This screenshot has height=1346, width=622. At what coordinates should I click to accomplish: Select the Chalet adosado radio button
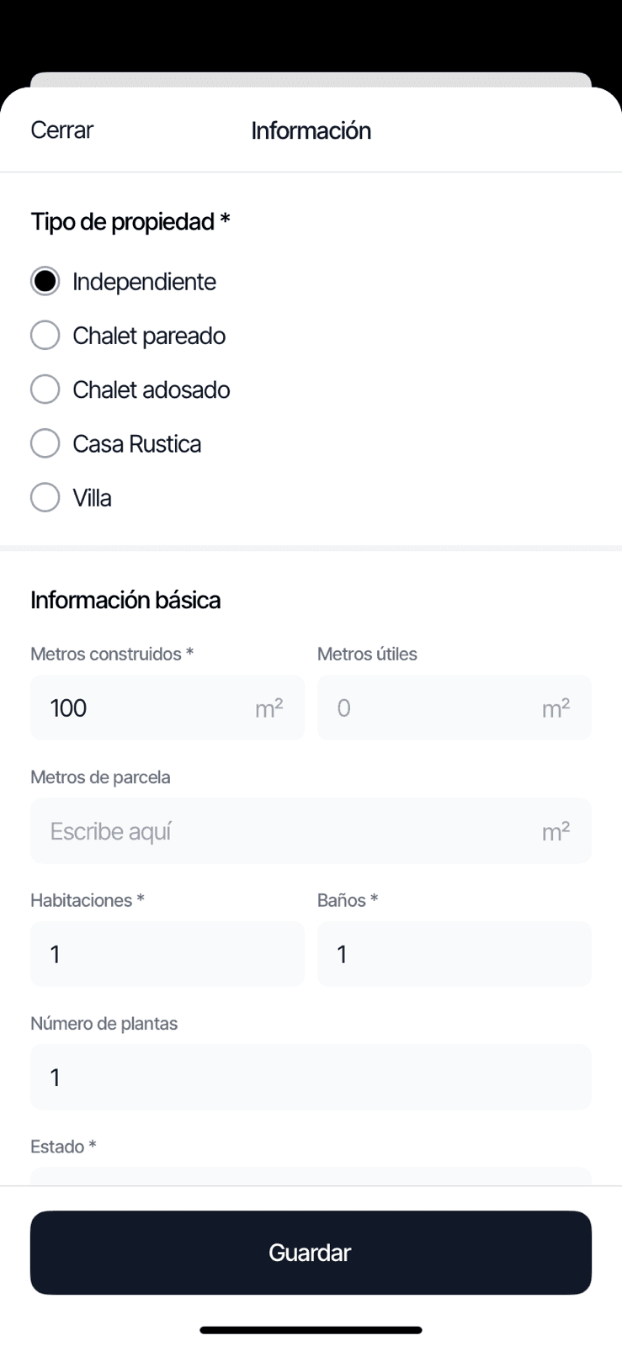[45, 389]
